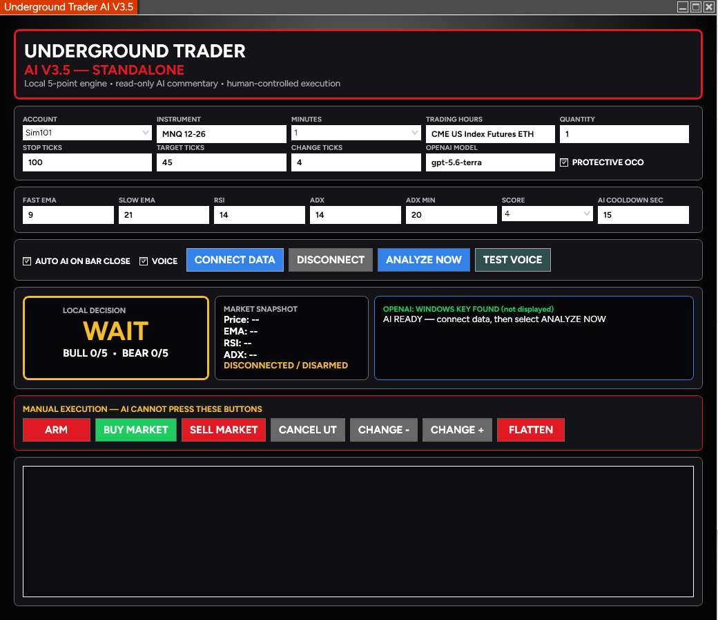Click the DISCONNECTED / DISARMED status text

coord(286,366)
